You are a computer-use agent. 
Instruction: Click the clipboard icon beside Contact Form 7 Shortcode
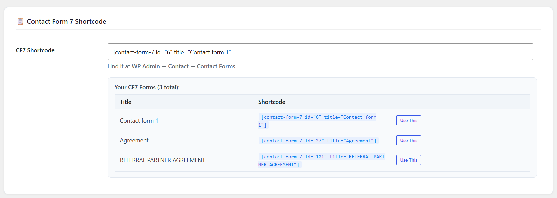point(20,21)
